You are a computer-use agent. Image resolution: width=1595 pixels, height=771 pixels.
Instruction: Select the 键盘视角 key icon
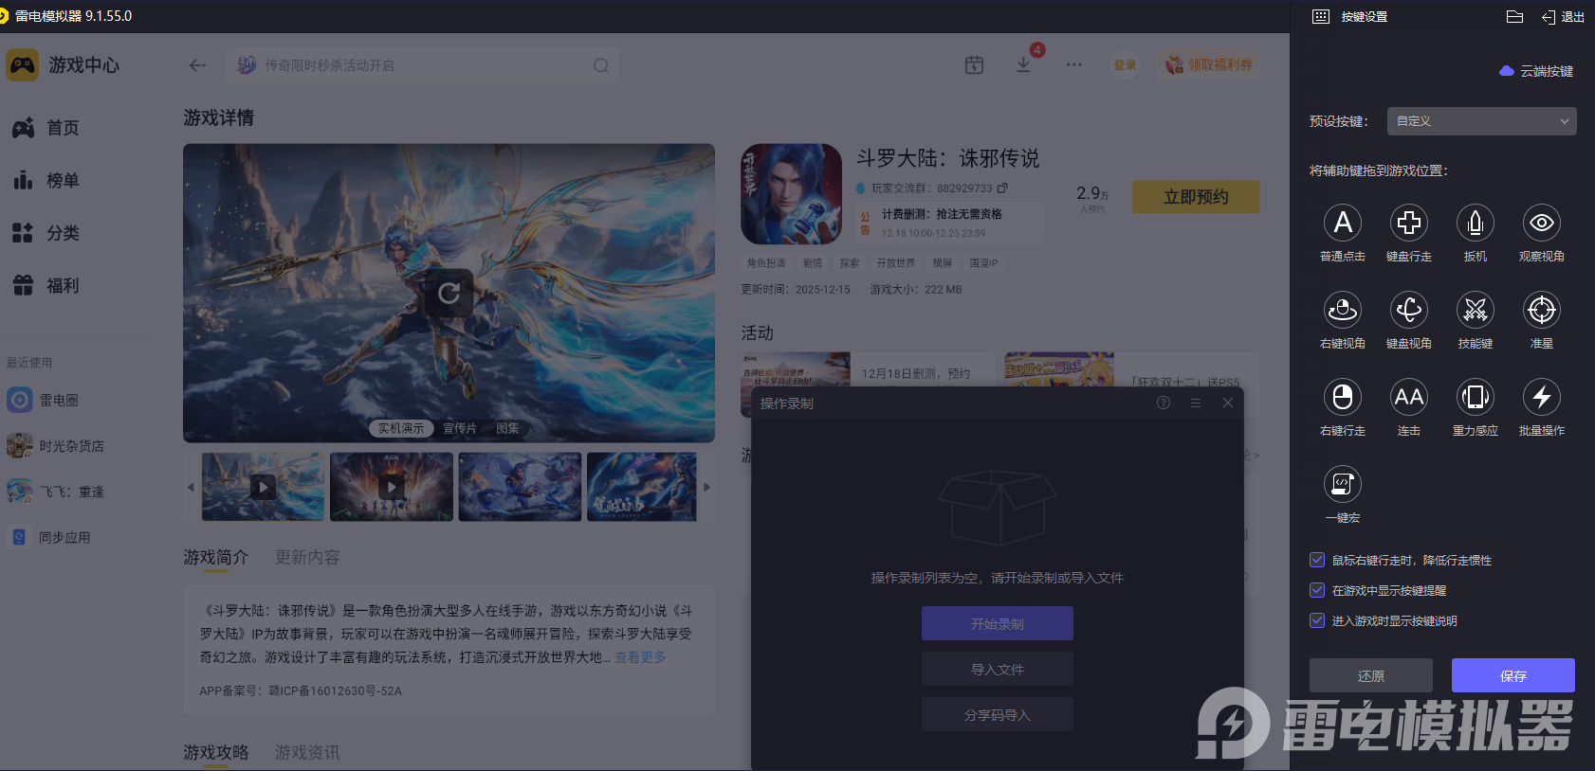1409,310
